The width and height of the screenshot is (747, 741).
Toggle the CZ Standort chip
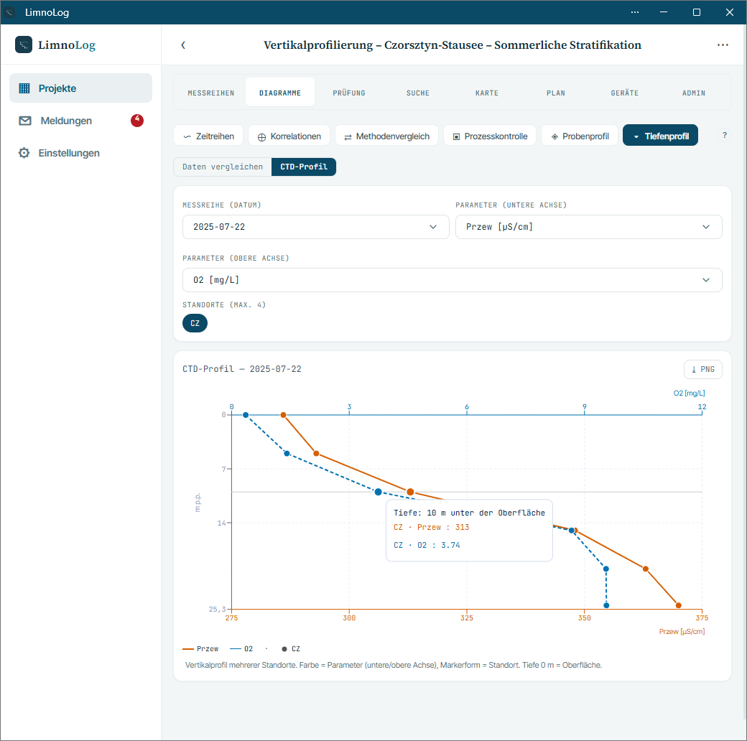195,323
